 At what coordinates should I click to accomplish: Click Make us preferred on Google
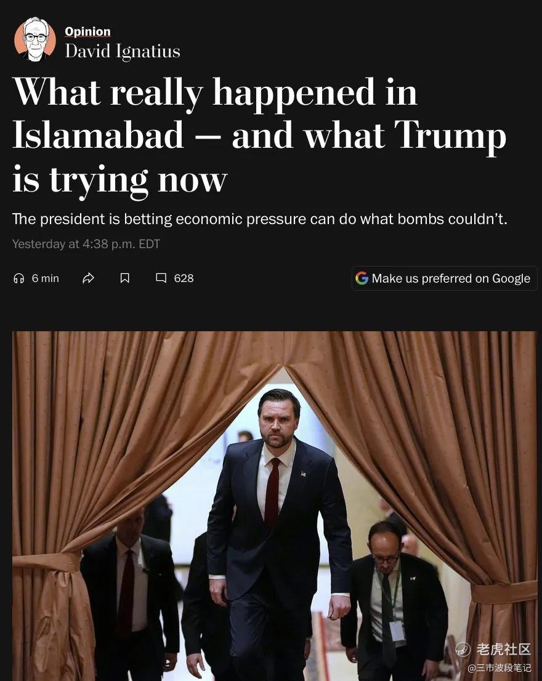(444, 278)
